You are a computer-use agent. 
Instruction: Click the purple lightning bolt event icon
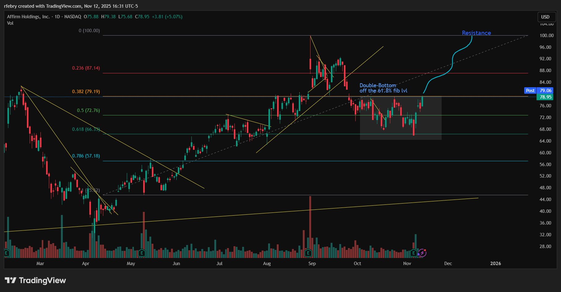tap(422, 253)
